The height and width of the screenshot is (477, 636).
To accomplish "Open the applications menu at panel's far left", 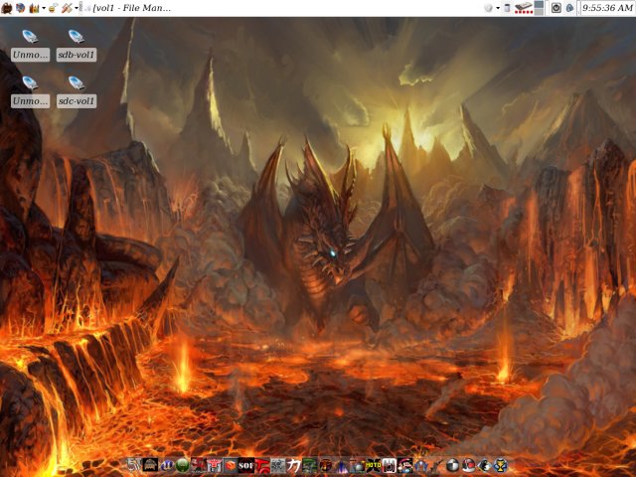I will (7, 8).
